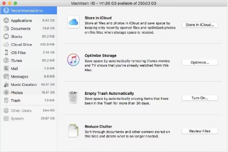
Task: Select the iCloud Drive category label
Action: point(21,44)
